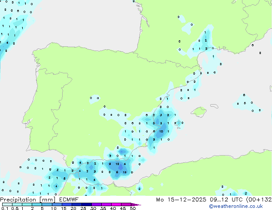The height and width of the screenshot is (210, 272).
Task: Click the "[mm]" unit label
Action: pyautogui.click(x=48, y=200)
